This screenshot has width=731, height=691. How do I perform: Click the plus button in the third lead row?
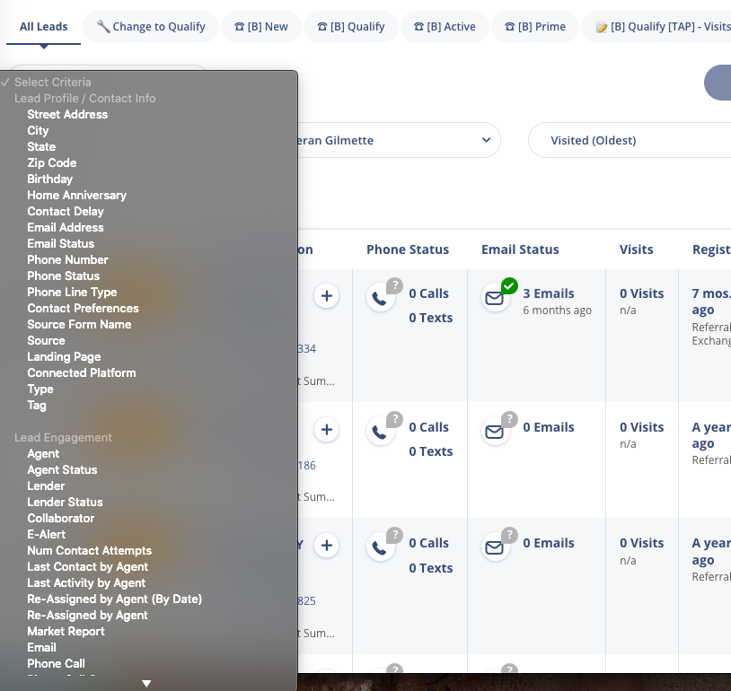pos(327,546)
